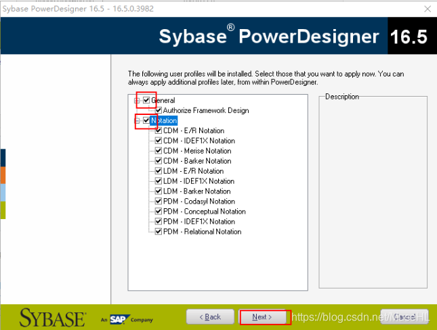Image resolution: width=437 pixels, height=330 pixels.
Task: Go to the Next installer step
Action: 262,317
